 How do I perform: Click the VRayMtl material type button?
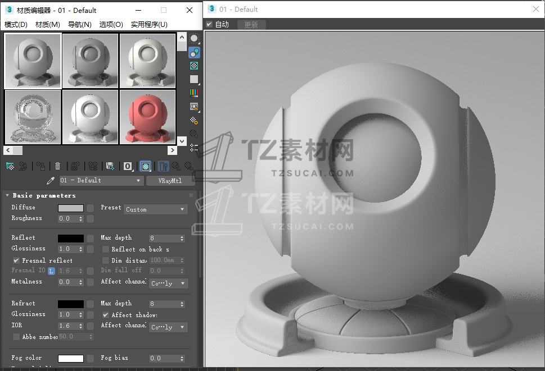(170, 181)
